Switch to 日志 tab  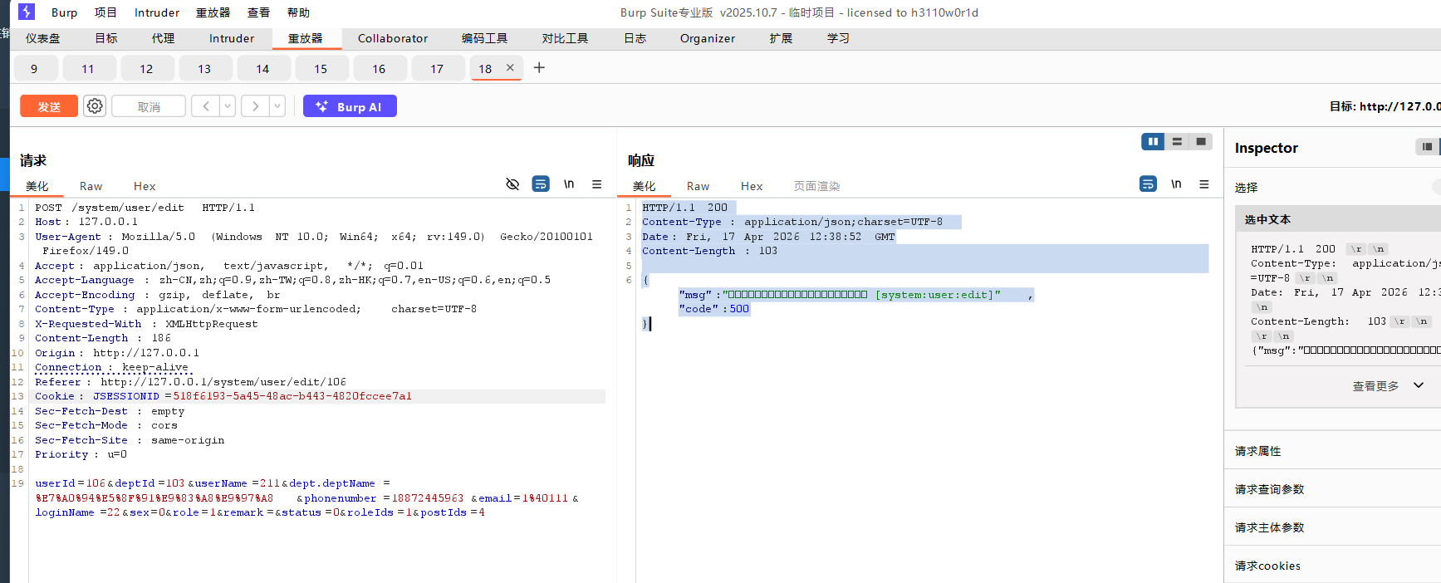635,38
